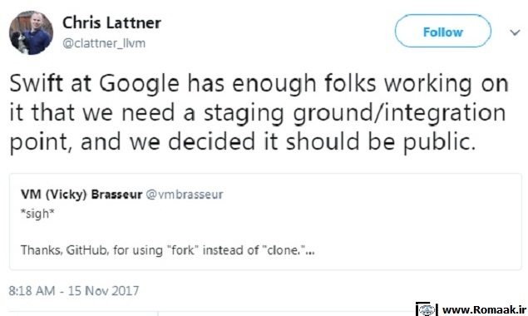Open the 8:18 AM time in the timestamp
Screen dimensions: 528x316
pos(32,291)
